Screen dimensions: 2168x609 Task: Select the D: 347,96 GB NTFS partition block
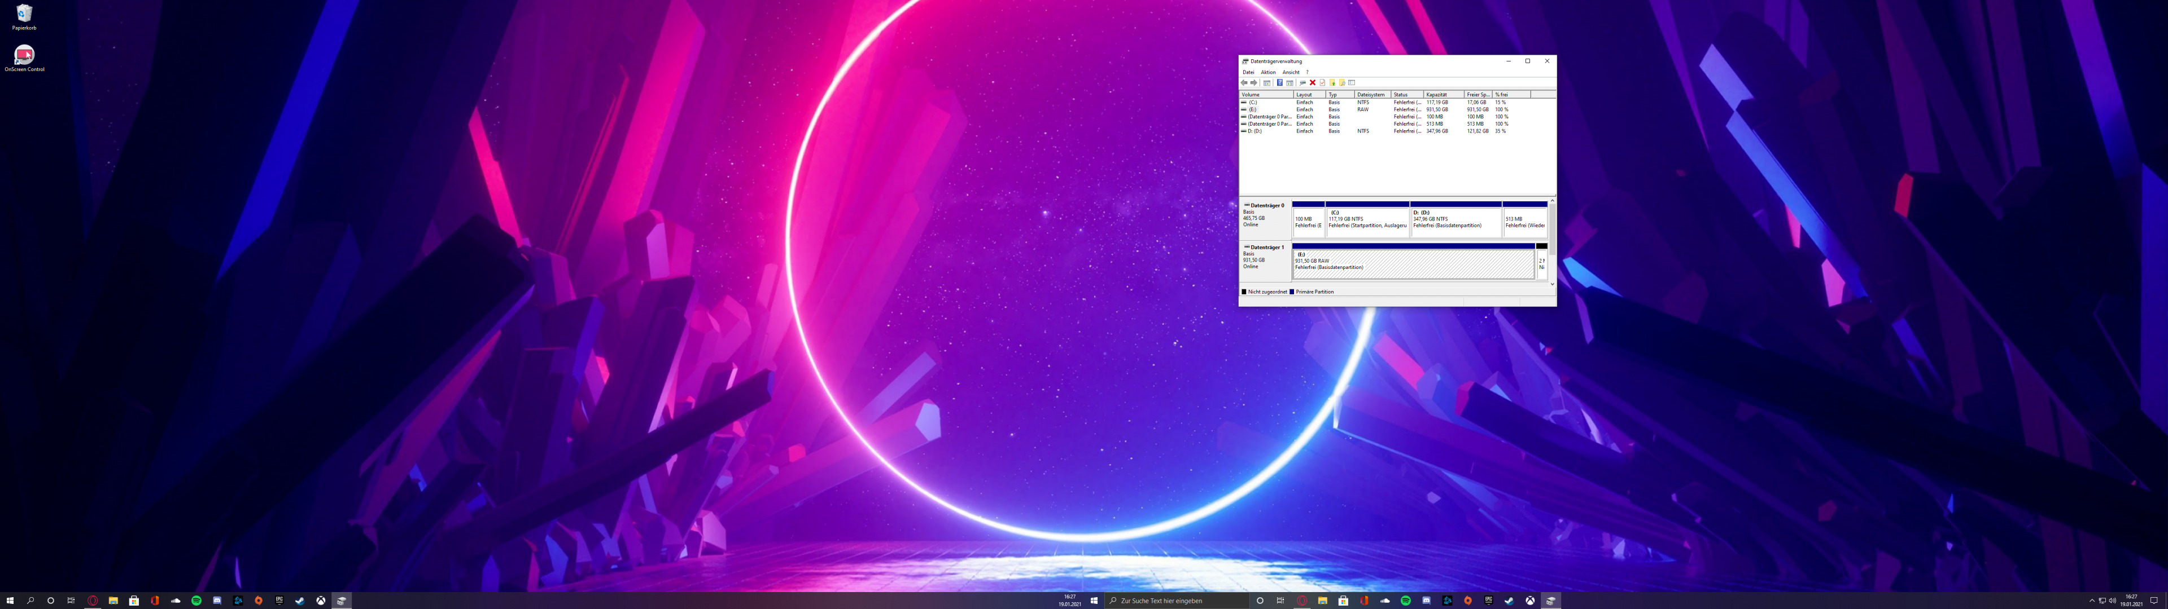tap(1455, 221)
